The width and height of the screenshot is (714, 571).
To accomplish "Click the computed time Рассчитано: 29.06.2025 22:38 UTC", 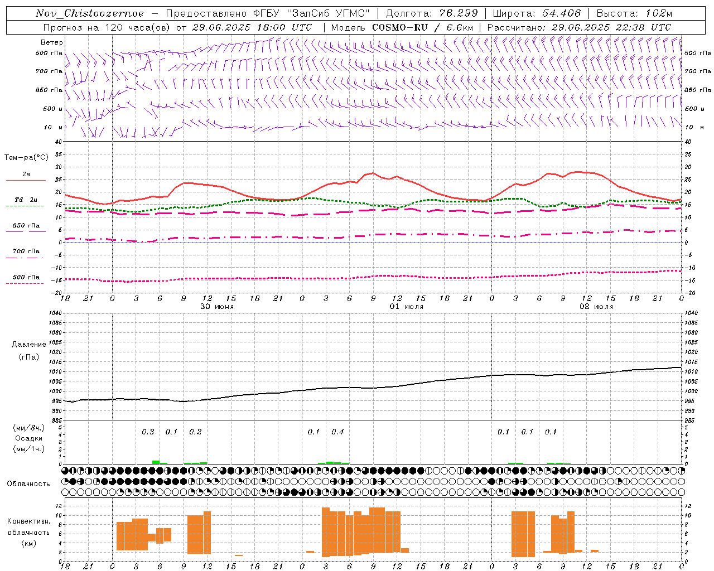I will [x=579, y=27].
